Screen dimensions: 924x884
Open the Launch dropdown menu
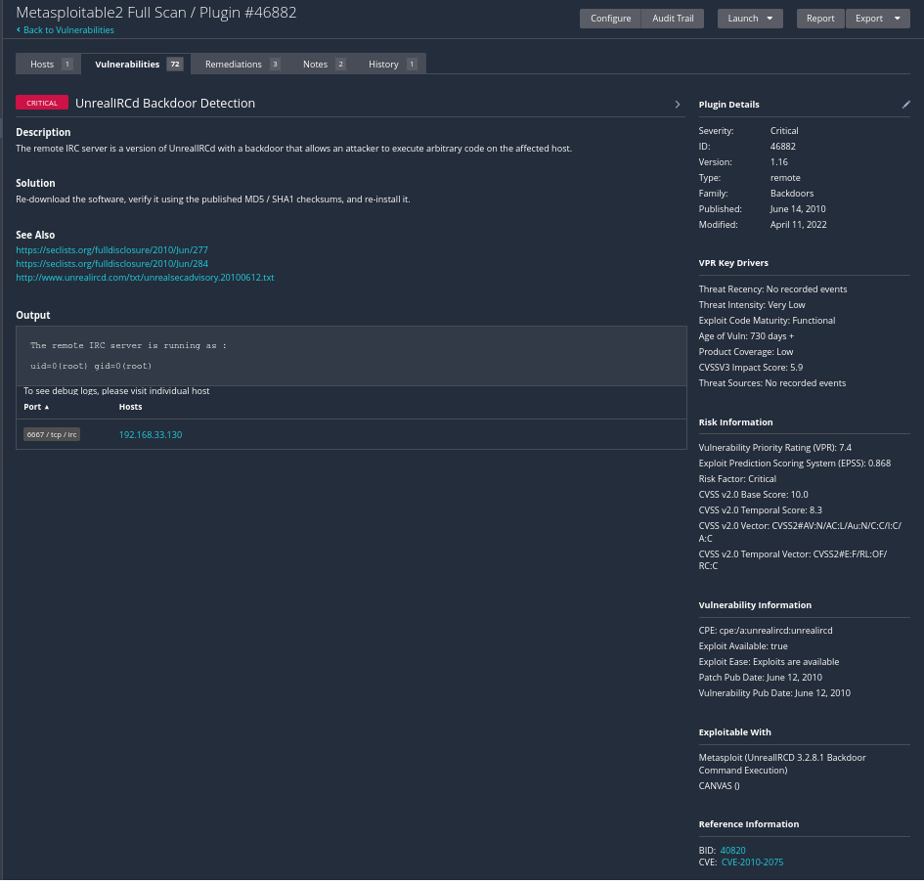[x=749, y=19]
